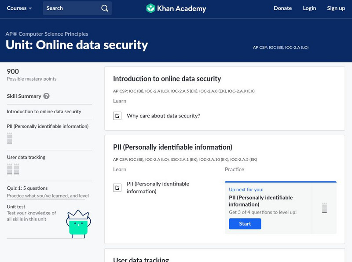The height and width of the screenshot is (262, 352).
Task: Click the first User data tracking mastery icon
Action: pos(10,169)
